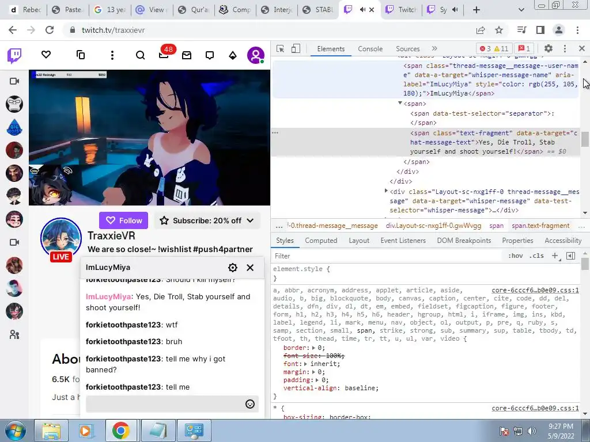Close the DevTools panel

582,48
